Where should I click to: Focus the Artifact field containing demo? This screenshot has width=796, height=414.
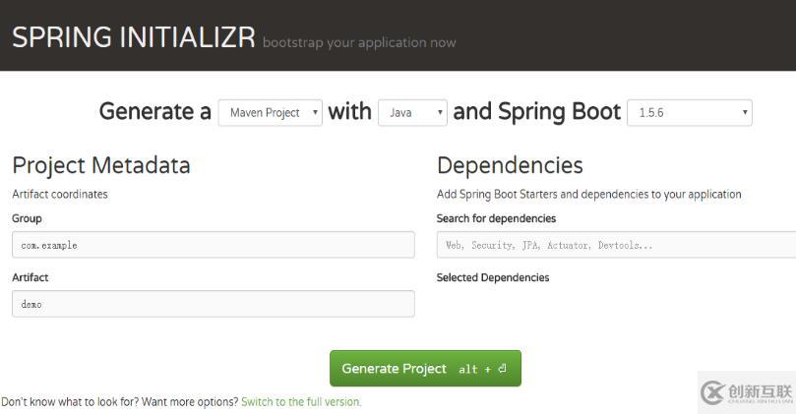pos(214,304)
